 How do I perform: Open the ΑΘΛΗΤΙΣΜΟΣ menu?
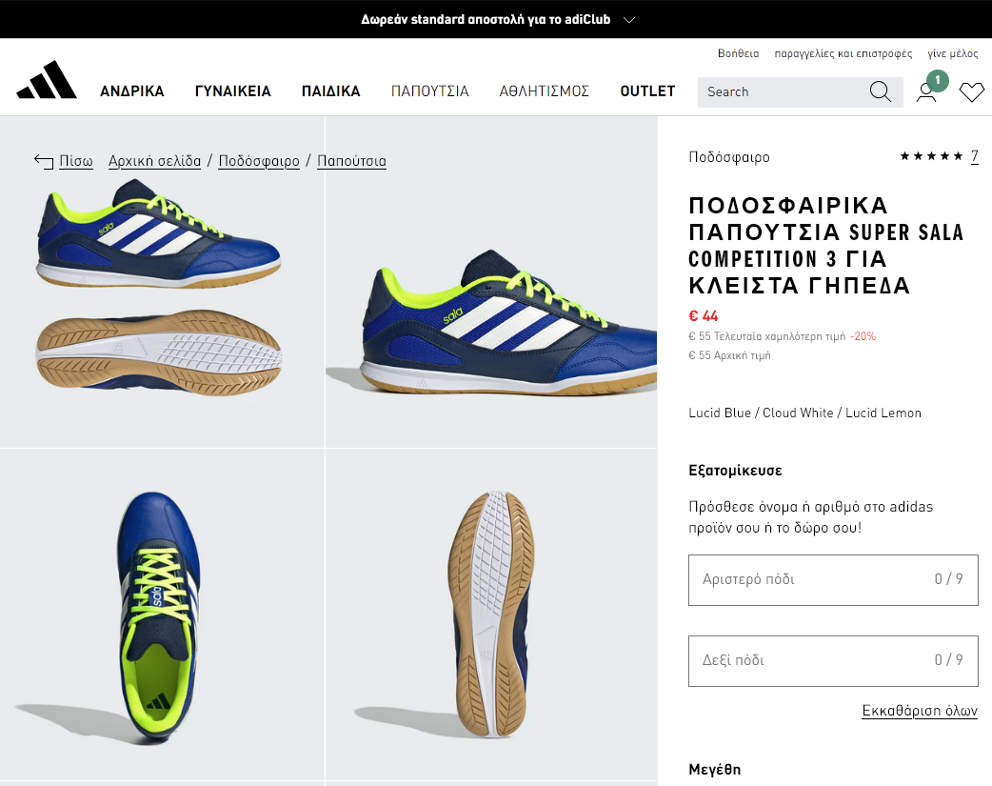[545, 91]
